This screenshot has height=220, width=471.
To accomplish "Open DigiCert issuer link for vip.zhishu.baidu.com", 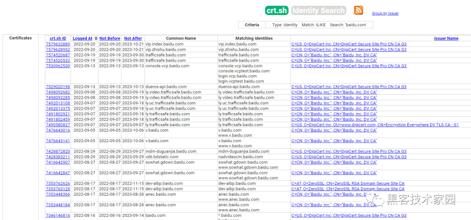I will (349, 50).
